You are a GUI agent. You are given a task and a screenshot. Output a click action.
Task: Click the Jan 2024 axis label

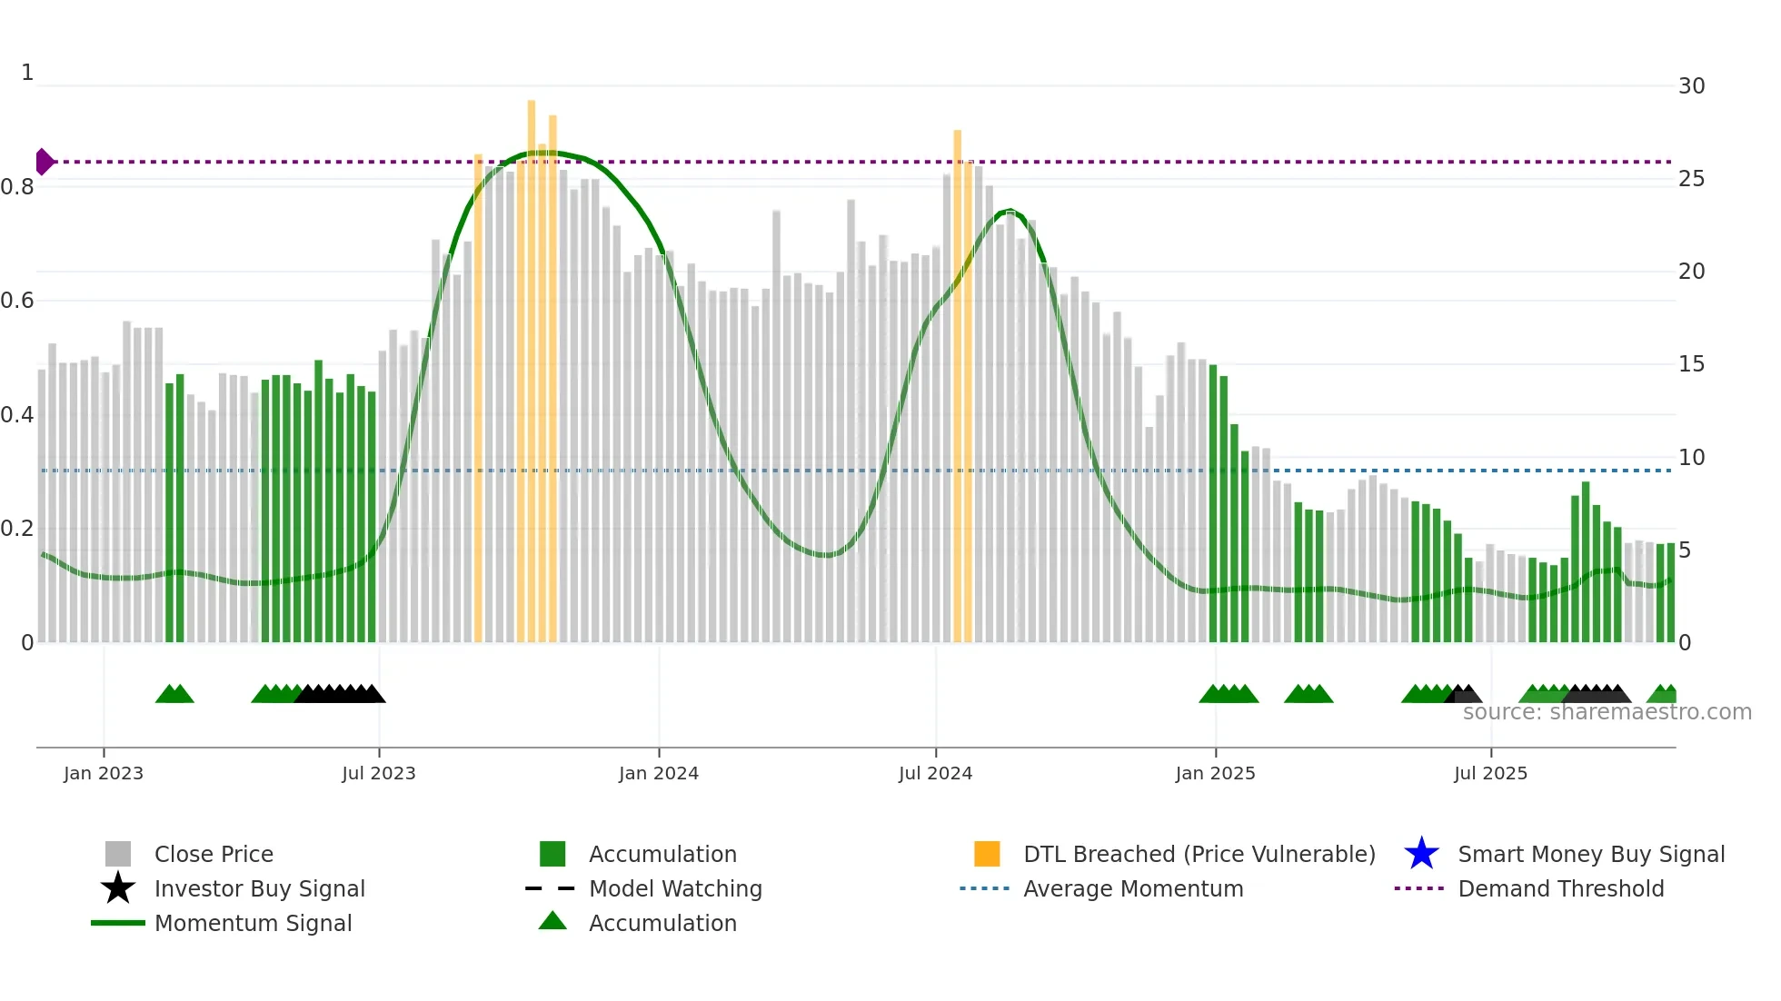659,773
